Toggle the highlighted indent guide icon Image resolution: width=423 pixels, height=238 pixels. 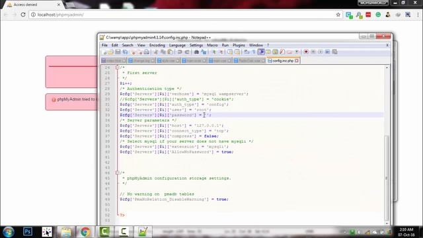(x=261, y=52)
